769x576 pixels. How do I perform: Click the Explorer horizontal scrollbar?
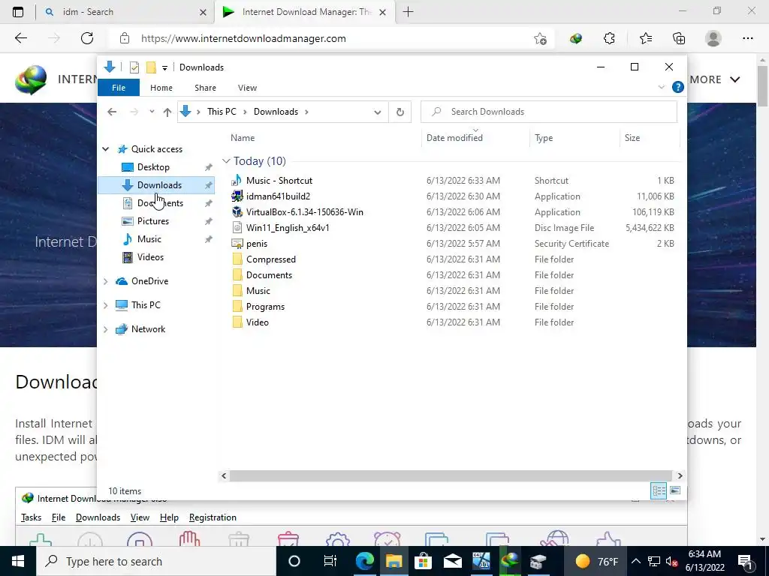[x=451, y=475]
